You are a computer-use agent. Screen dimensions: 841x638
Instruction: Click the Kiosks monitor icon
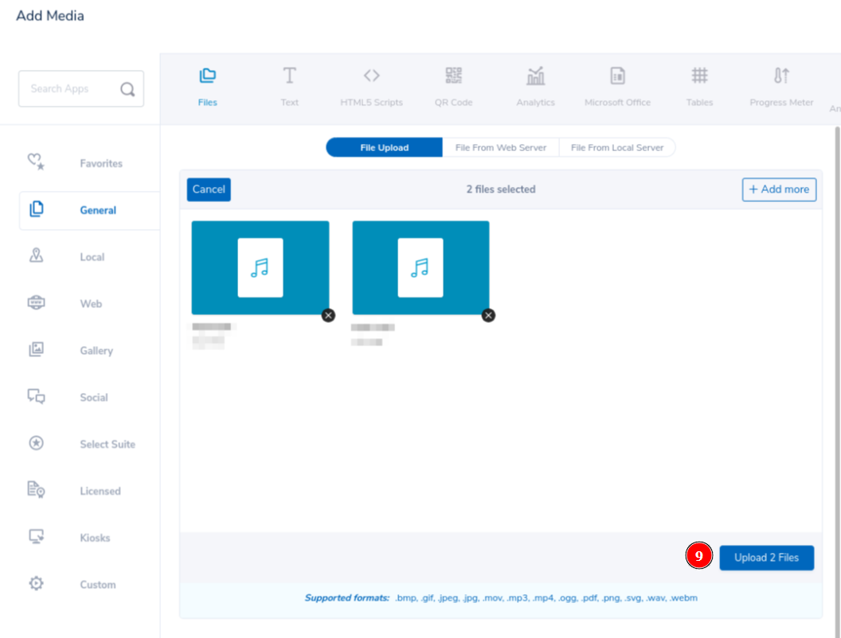[x=36, y=536]
